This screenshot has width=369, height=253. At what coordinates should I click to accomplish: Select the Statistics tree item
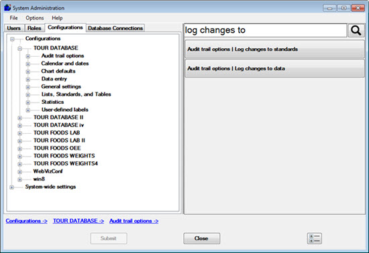(53, 102)
